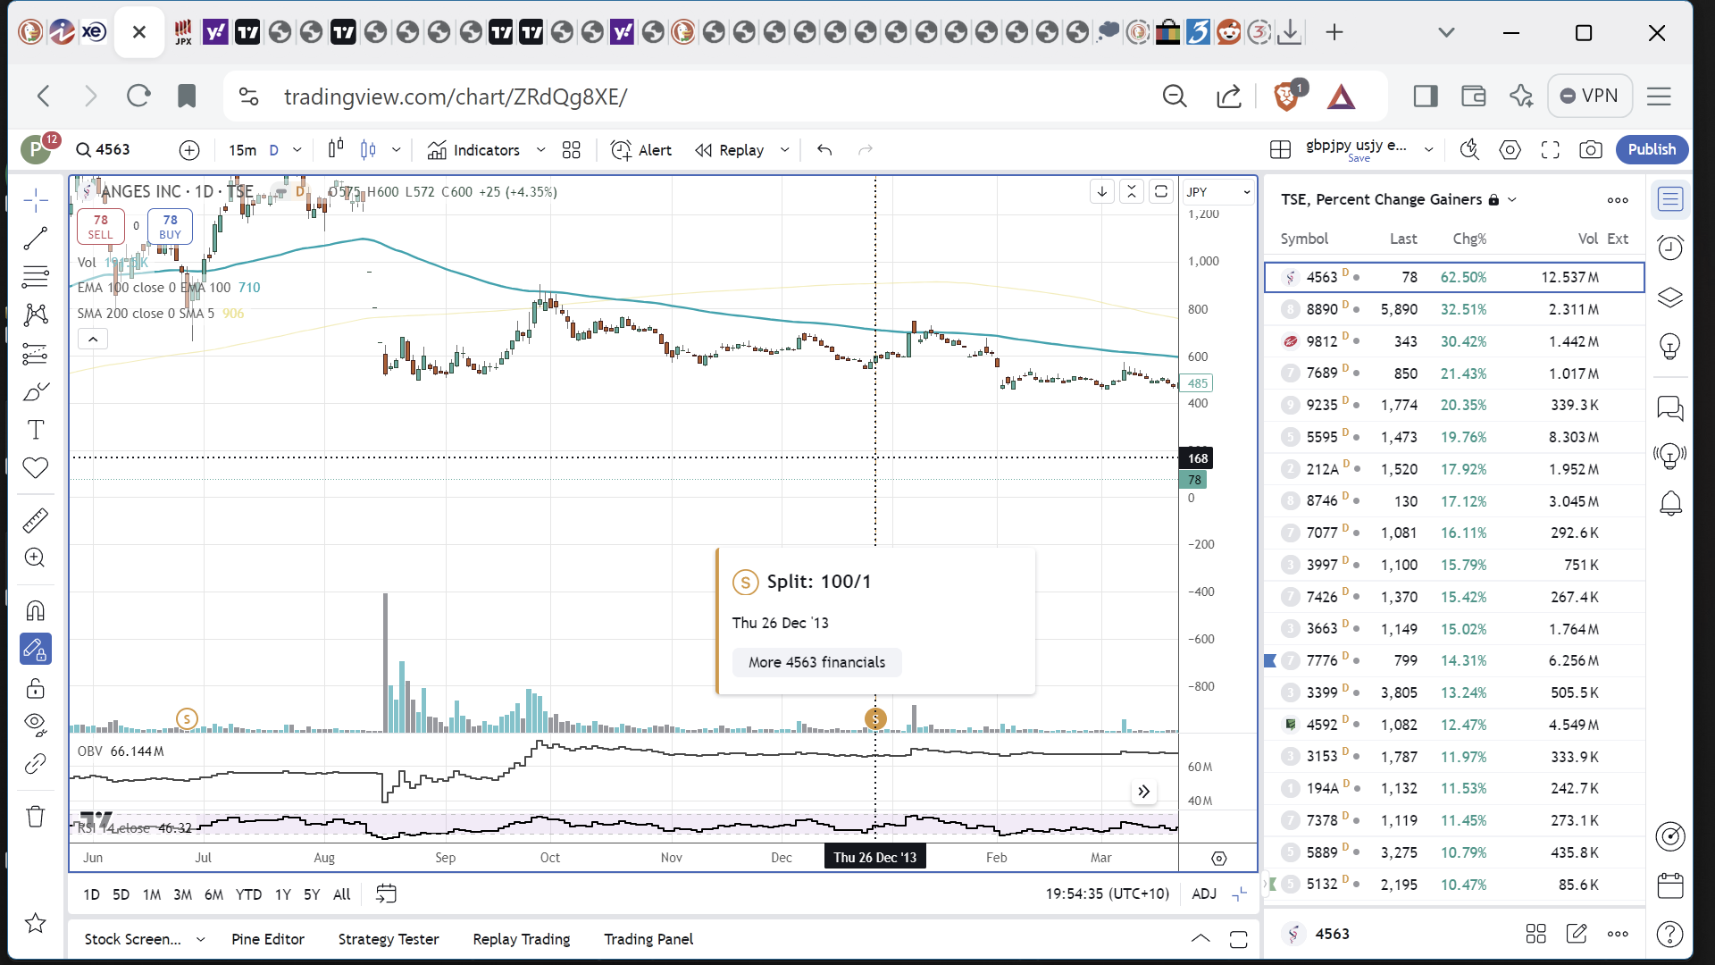Screen dimensions: 1715x965
Task: Publish the chart idea
Action: [1652, 149]
